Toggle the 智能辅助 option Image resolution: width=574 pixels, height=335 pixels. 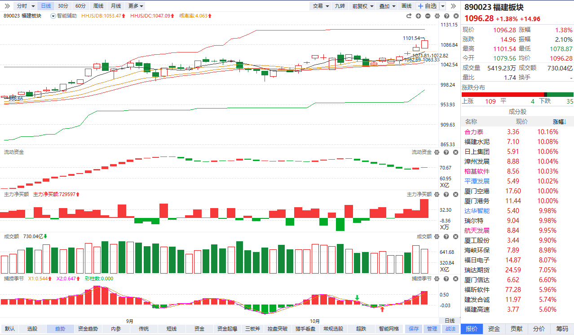point(63,16)
